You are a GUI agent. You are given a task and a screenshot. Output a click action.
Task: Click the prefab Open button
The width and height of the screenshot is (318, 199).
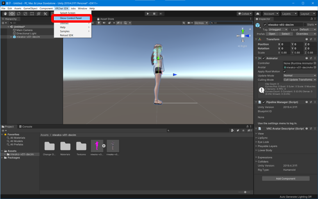point(272,34)
